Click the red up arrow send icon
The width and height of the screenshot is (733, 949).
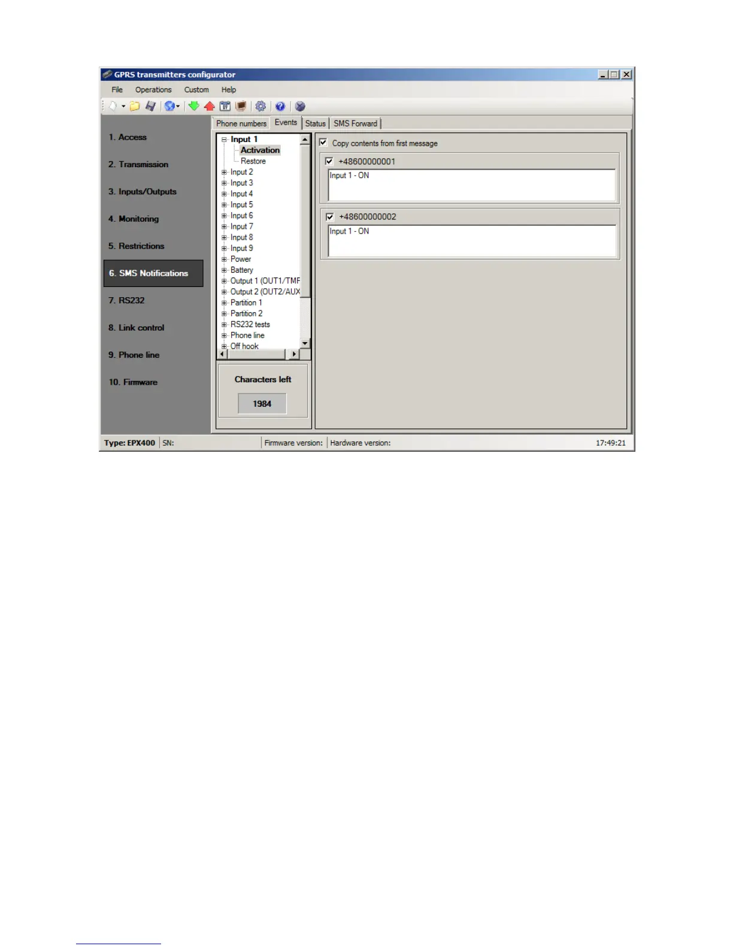tap(209, 106)
